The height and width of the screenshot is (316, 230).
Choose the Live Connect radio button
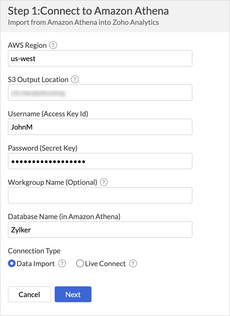[x=80, y=264]
